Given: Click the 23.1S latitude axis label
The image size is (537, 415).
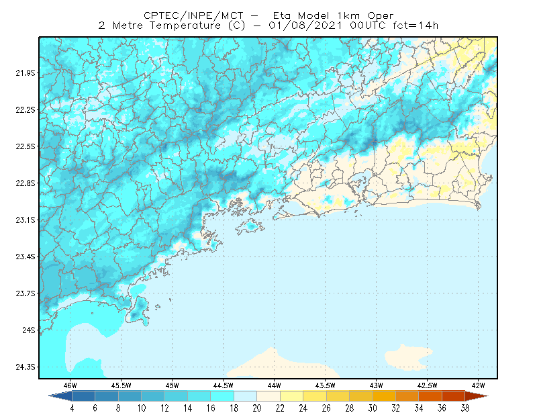Looking at the screenshot, I should click(x=25, y=220).
